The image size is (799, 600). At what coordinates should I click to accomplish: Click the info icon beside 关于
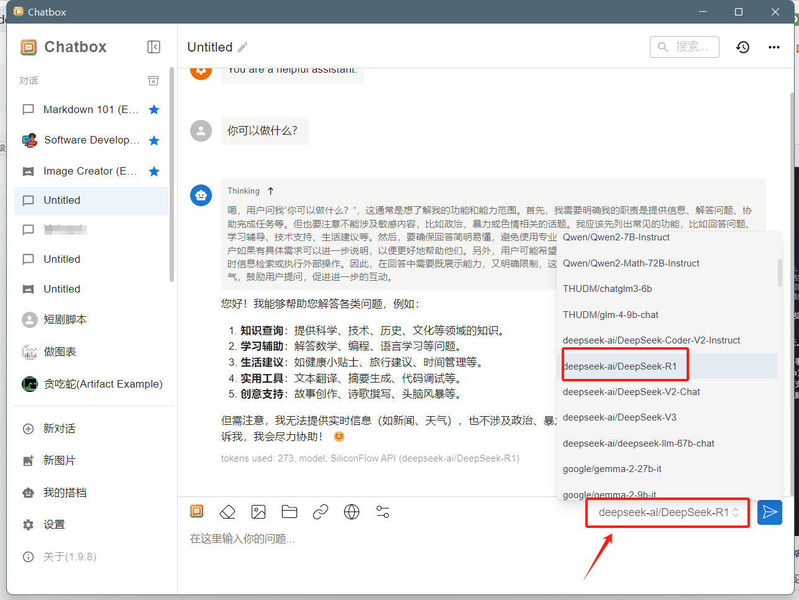28,557
